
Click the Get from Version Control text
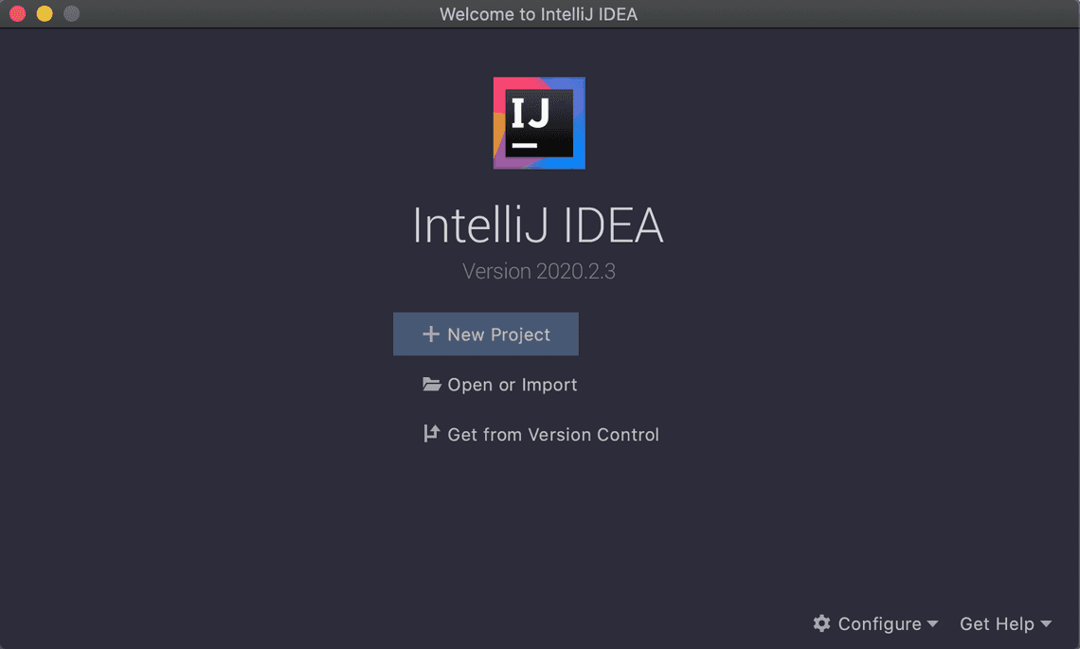[x=553, y=434]
